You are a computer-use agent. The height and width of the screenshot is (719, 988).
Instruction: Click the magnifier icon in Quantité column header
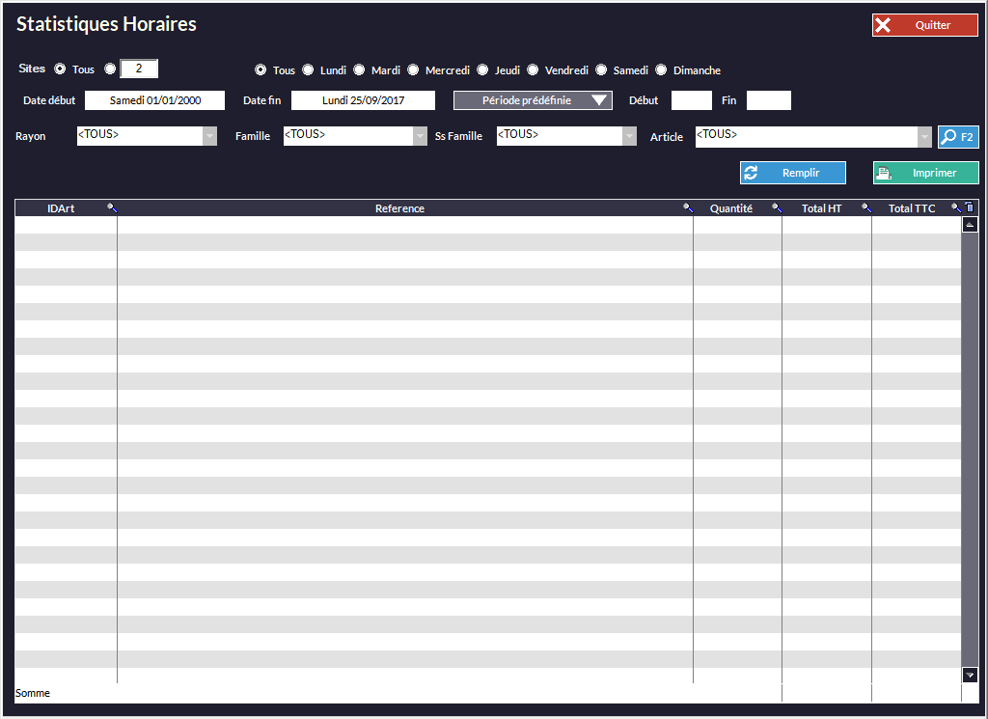[777, 207]
